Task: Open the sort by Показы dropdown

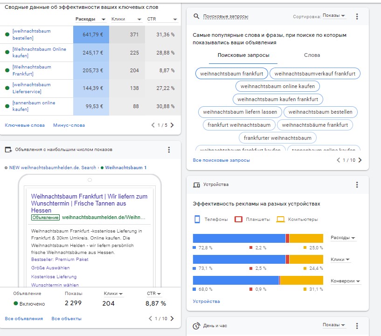Action: tap(334, 16)
